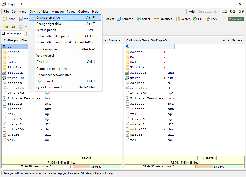This screenshot has height=177, width=246.
Task: Click the New file toolbar icon
Action: pyautogui.click(x=5, y=19)
